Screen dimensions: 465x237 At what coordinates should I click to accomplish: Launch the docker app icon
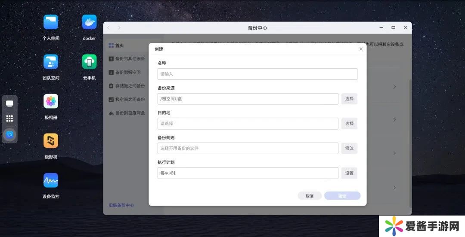(89, 22)
